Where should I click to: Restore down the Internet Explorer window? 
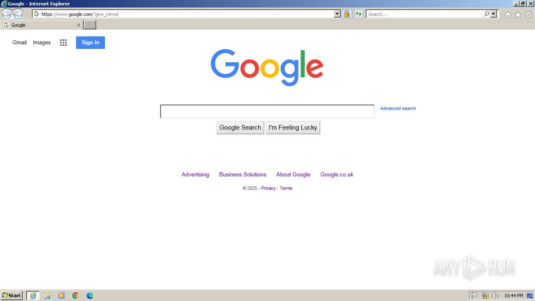(x=523, y=4)
